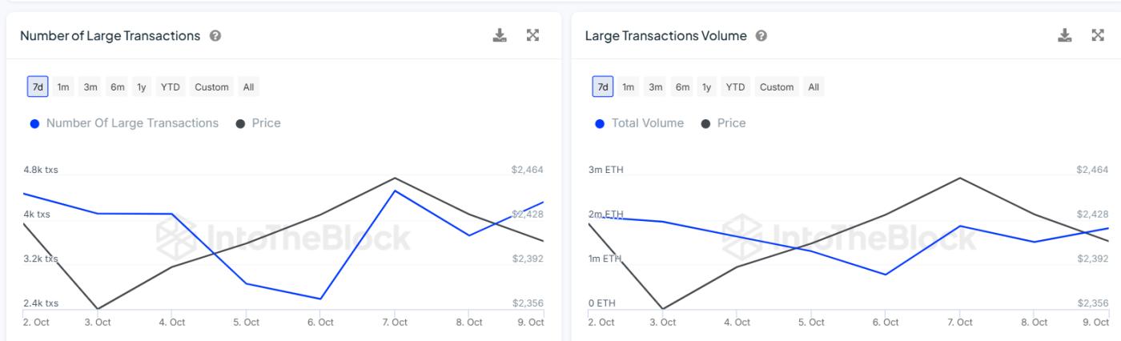Choose Custom date range on volume chart
Screen dimensions: 1121x341
click(777, 87)
